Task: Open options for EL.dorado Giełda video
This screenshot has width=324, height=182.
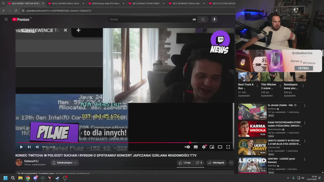Action: 305,106
